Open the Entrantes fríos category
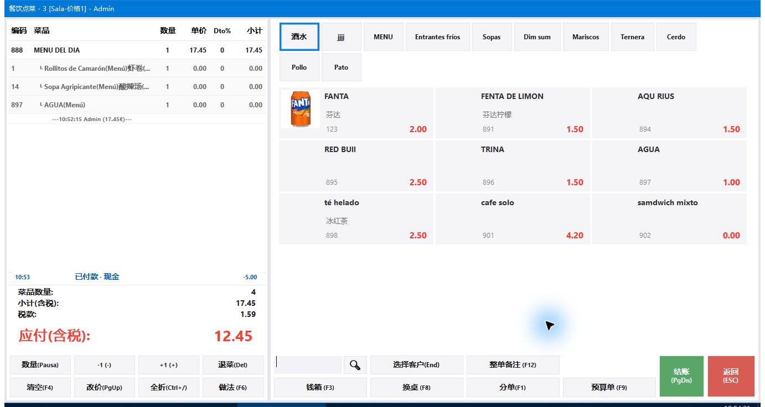This screenshot has height=407, width=765. click(x=437, y=37)
